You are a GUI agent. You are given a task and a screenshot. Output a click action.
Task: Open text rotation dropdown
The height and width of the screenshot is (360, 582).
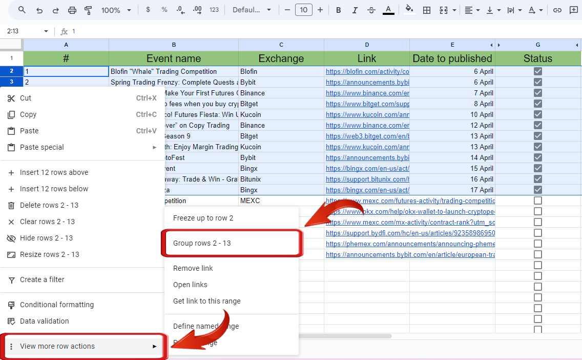point(535,10)
